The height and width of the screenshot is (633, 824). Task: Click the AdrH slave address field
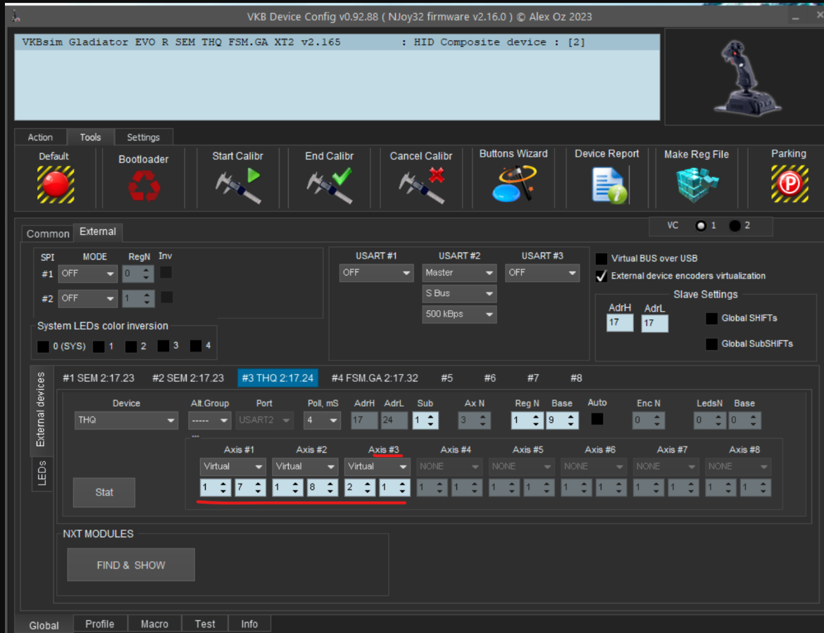click(620, 323)
